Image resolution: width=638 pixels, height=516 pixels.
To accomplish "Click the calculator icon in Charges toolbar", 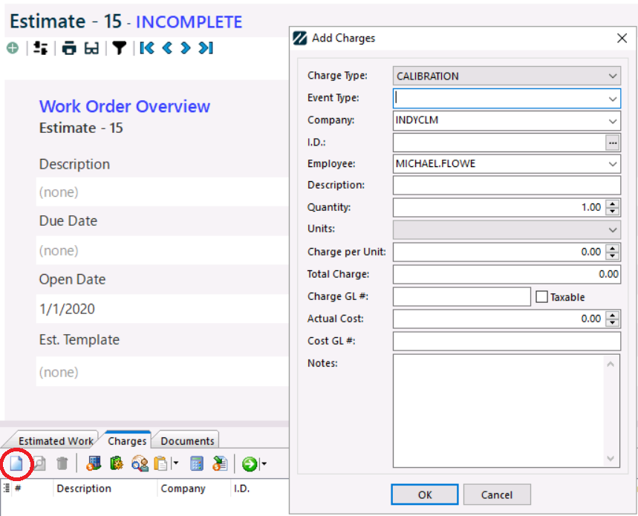I will (197, 464).
